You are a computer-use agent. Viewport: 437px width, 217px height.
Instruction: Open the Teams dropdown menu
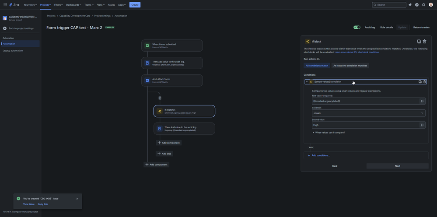89,5
